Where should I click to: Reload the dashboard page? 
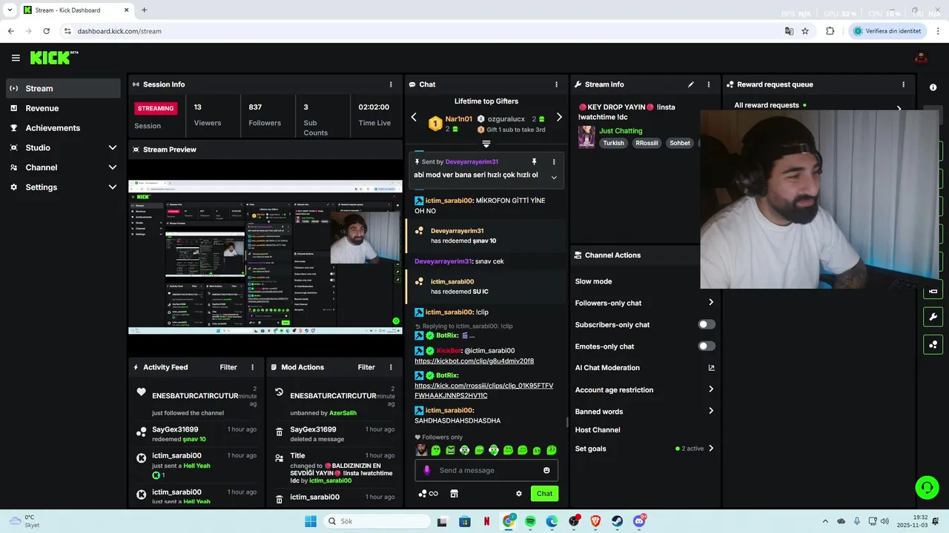click(x=46, y=31)
